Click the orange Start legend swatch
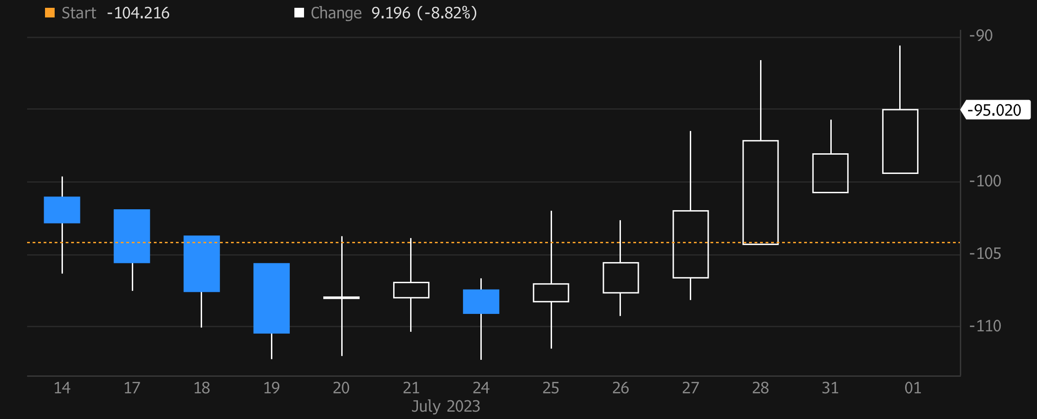 click(x=50, y=13)
